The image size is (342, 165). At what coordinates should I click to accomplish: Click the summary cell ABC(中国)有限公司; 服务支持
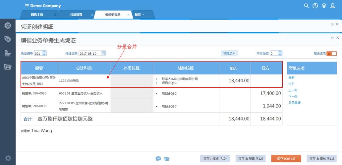coord(39,81)
